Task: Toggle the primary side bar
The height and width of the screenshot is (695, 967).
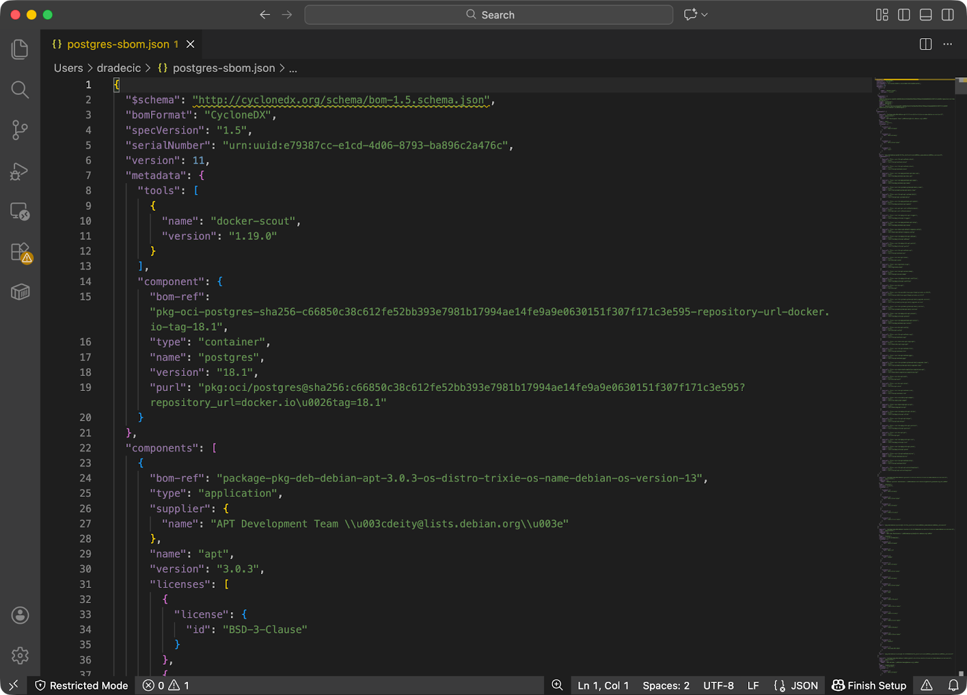Action: coord(904,15)
